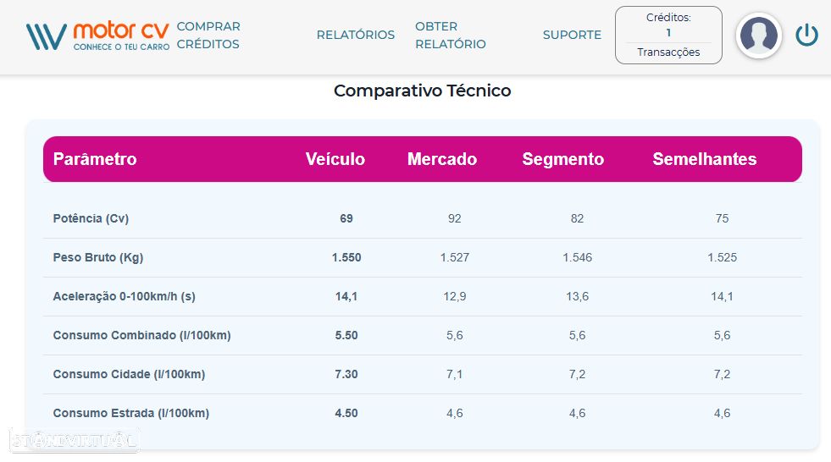
Task: Select the Aceleração 0-100km/h row label
Action: (125, 296)
